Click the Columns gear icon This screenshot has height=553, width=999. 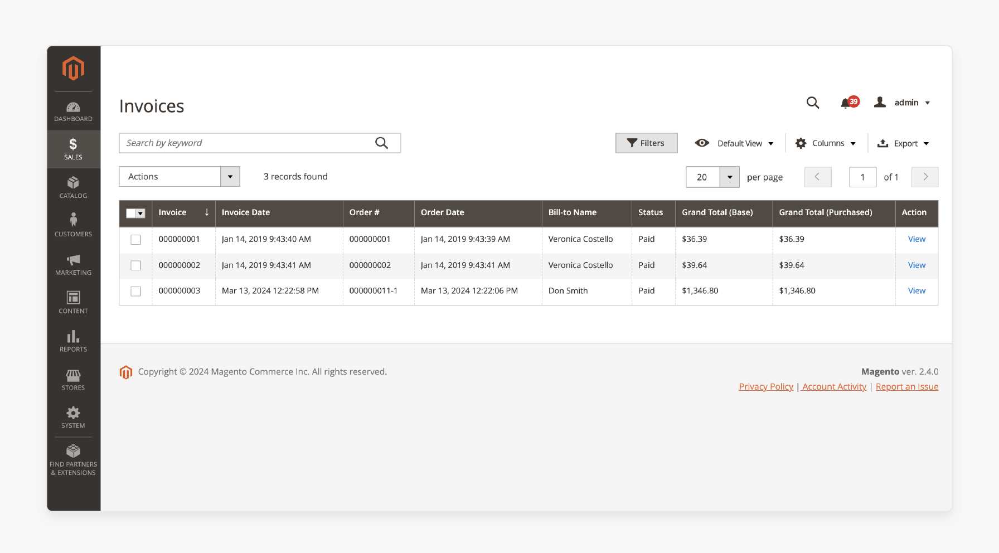click(801, 143)
